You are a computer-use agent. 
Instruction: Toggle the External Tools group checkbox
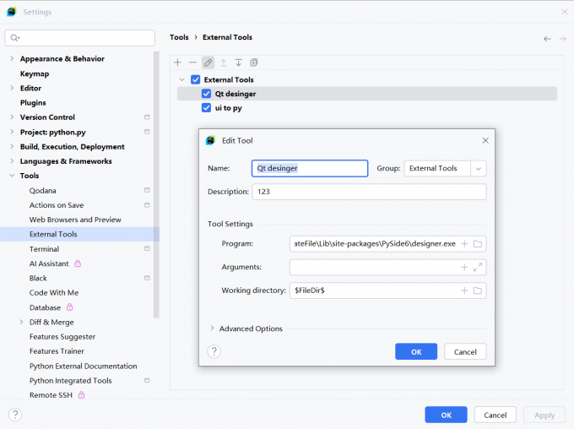point(196,79)
